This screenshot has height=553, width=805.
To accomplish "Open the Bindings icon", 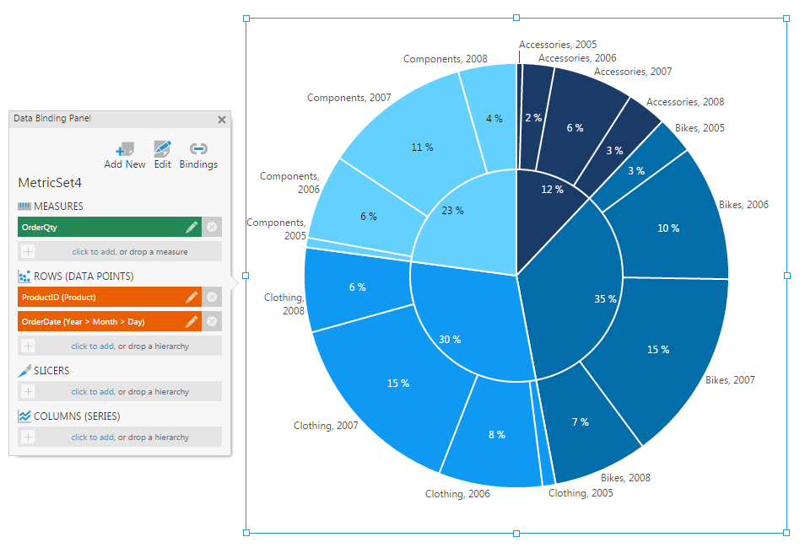I will pos(198,149).
